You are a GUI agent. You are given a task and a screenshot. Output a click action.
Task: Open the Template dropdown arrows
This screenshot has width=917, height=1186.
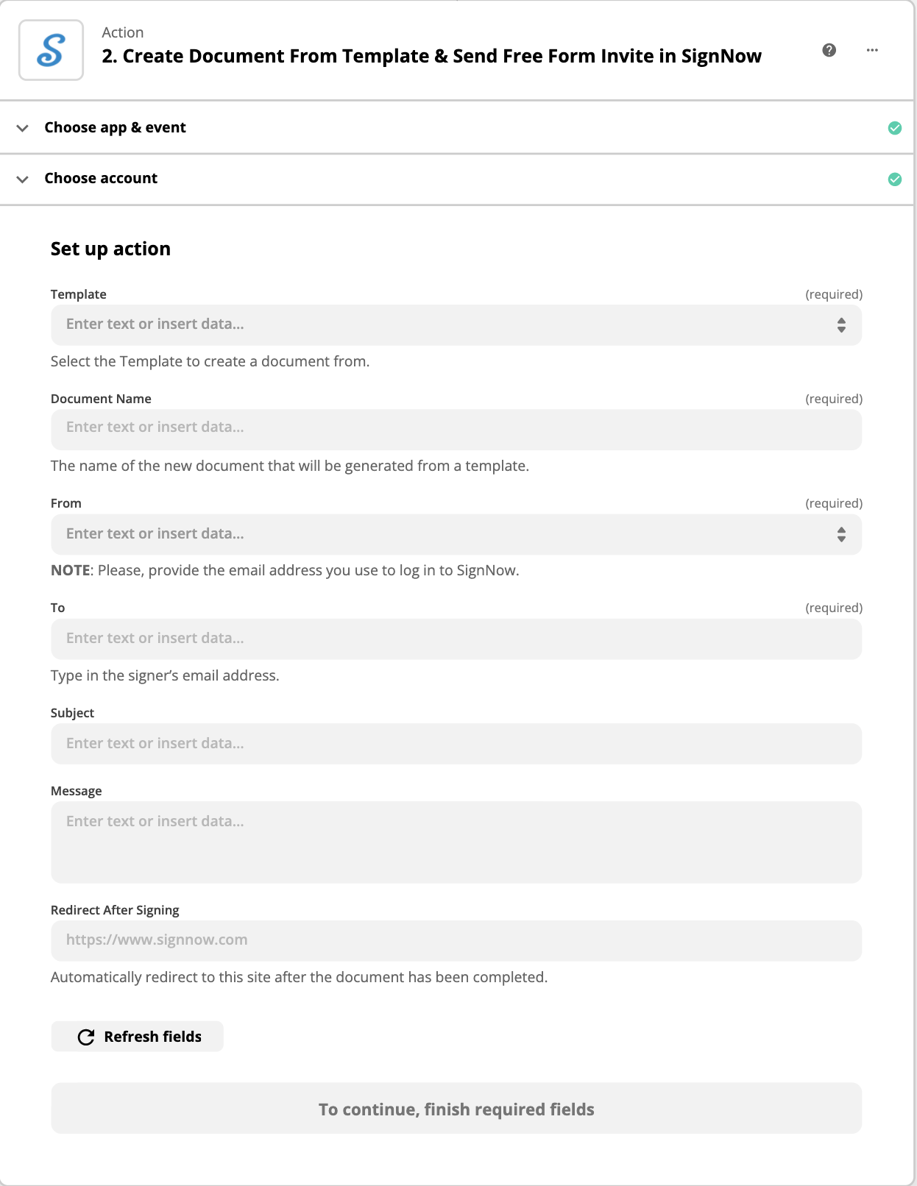click(840, 325)
